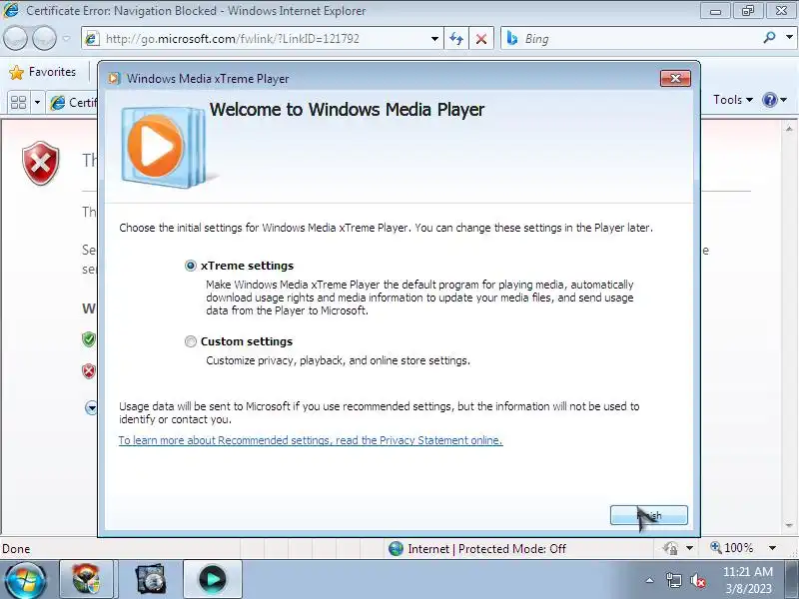Click the search magnifier icon
This screenshot has height=599, width=799.
[x=769, y=37]
